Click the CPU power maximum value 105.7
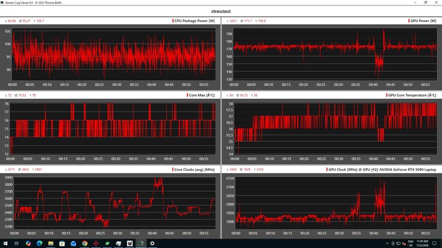The height and width of the screenshot is (248, 442). (x=40, y=21)
